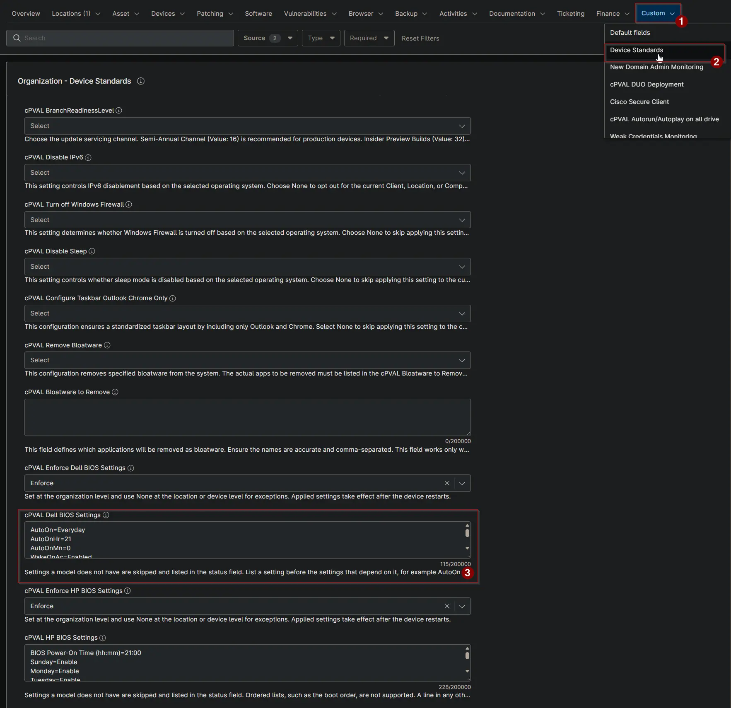Open the Software tab
Viewport: 731px width, 708px height.
coord(258,14)
